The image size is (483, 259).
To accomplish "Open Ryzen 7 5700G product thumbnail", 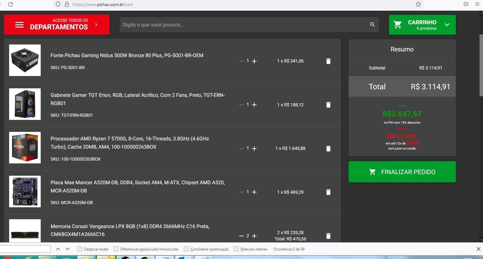I will click(25, 148).
